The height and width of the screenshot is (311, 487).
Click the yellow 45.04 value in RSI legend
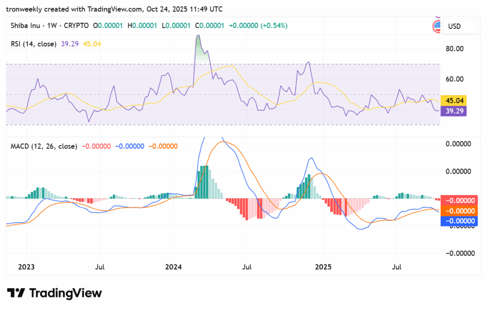click(x=92, y=44)
